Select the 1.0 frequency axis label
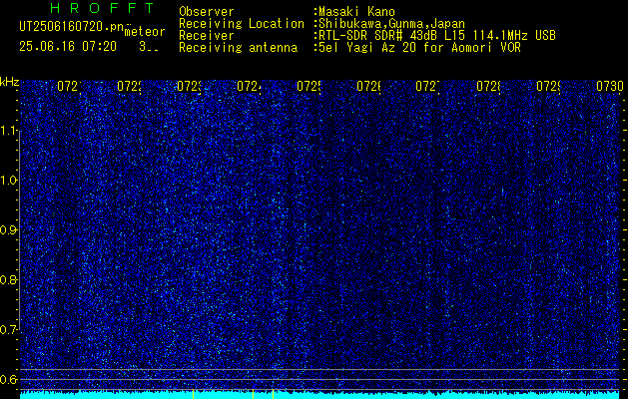This screenshot has width=628, height=399. 8,181
